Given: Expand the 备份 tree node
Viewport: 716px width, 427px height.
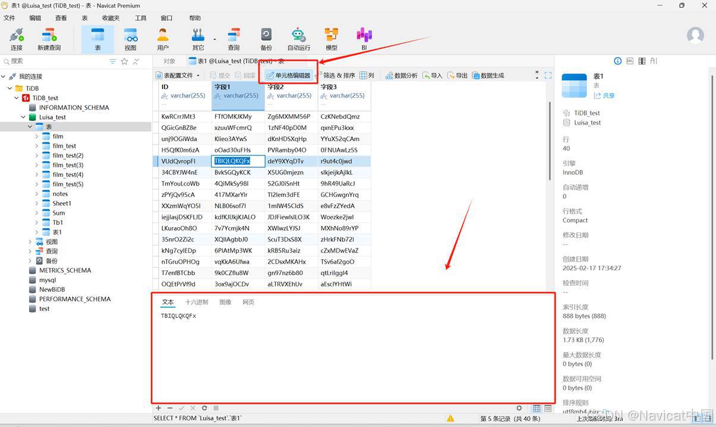Looking at the screenshot, I should pyautogui.click(x=30, y=261).
